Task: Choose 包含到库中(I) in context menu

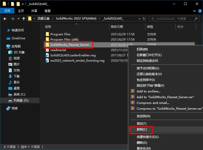Action: click(146, 80)
